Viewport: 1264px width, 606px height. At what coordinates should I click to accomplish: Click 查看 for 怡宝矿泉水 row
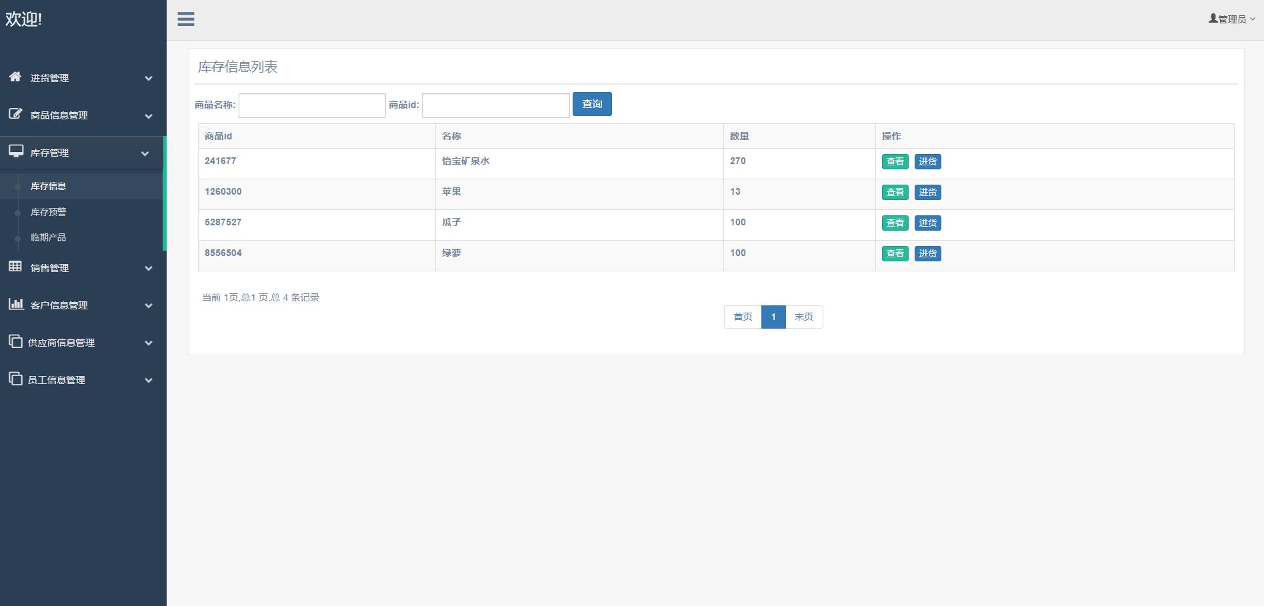[895, 162]
